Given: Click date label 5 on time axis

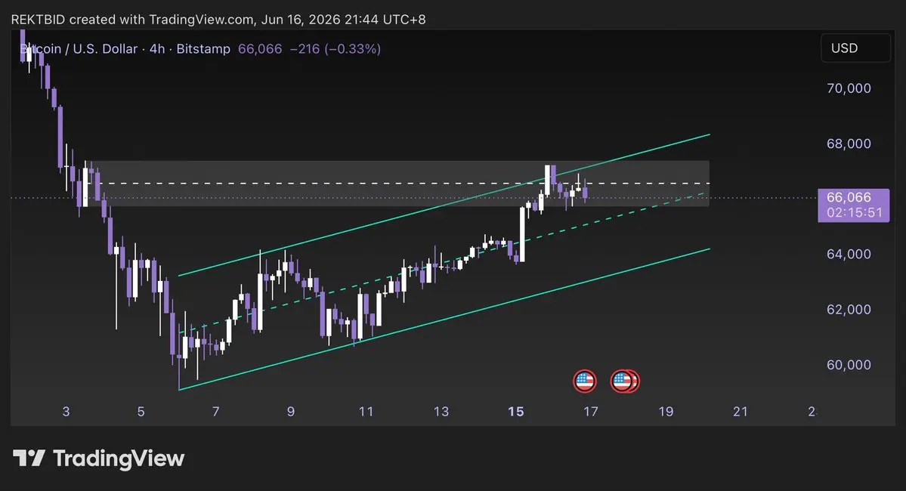Looking at the screenshot, I should [141, 412].
